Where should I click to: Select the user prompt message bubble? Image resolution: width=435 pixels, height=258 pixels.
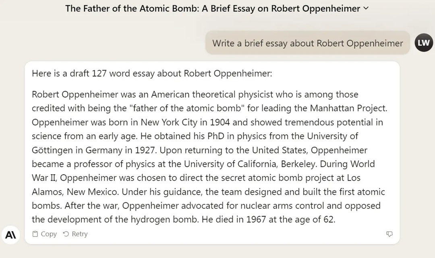[x=307, y=43]
